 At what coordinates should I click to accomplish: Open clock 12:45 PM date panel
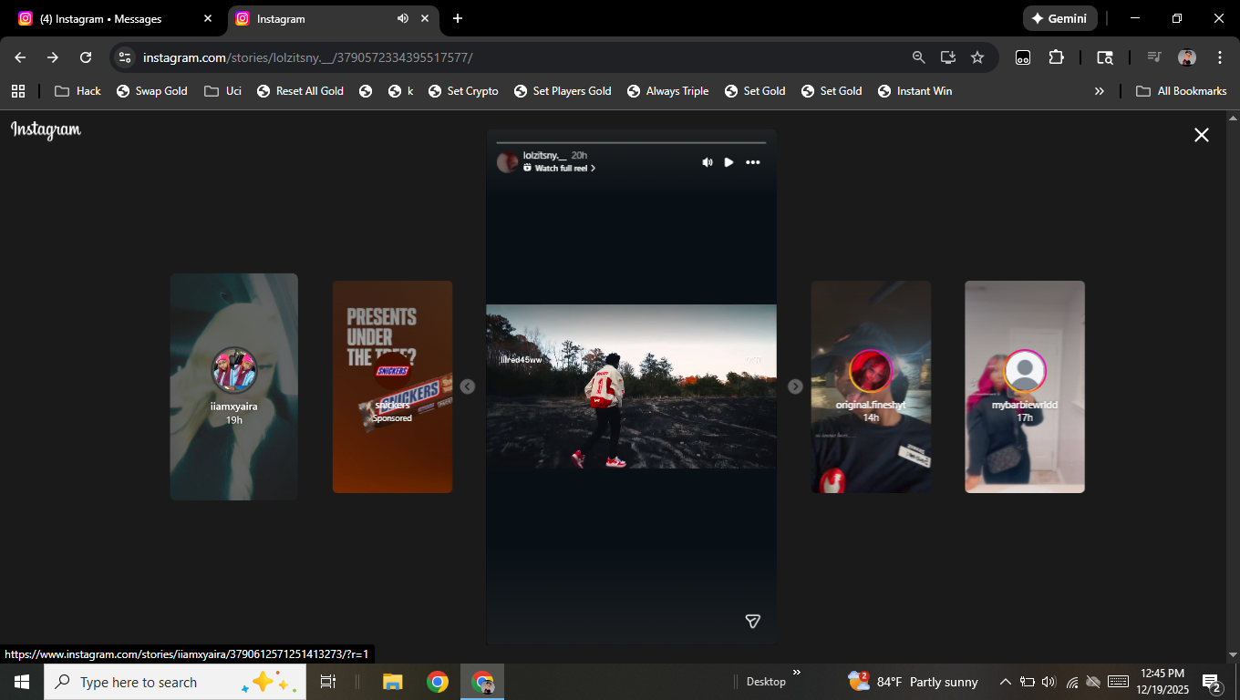coord(1162,682)
